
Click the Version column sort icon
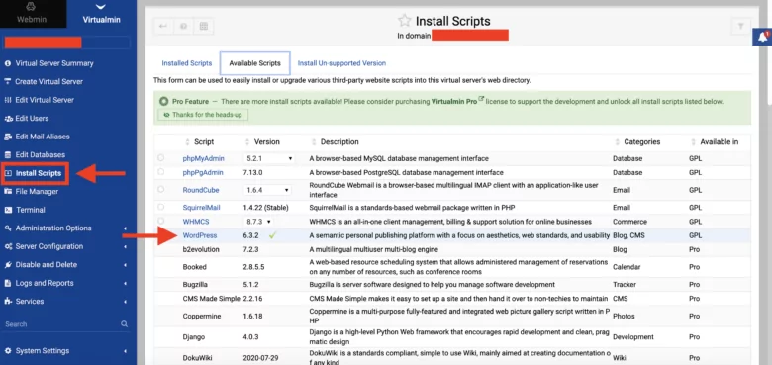247,142
